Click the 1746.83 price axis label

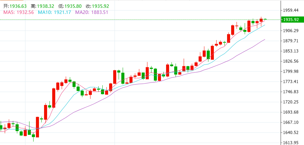click(291, 92)
